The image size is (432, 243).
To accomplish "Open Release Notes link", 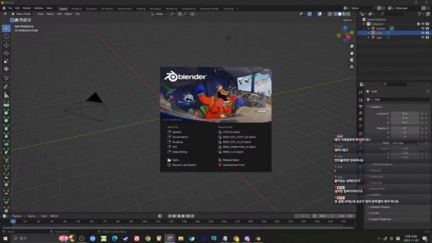I will coord(229,160).
